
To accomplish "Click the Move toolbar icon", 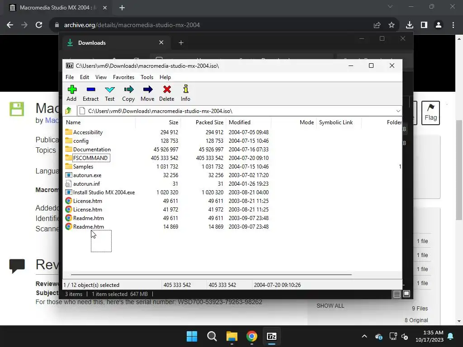I will pos(148,89).
